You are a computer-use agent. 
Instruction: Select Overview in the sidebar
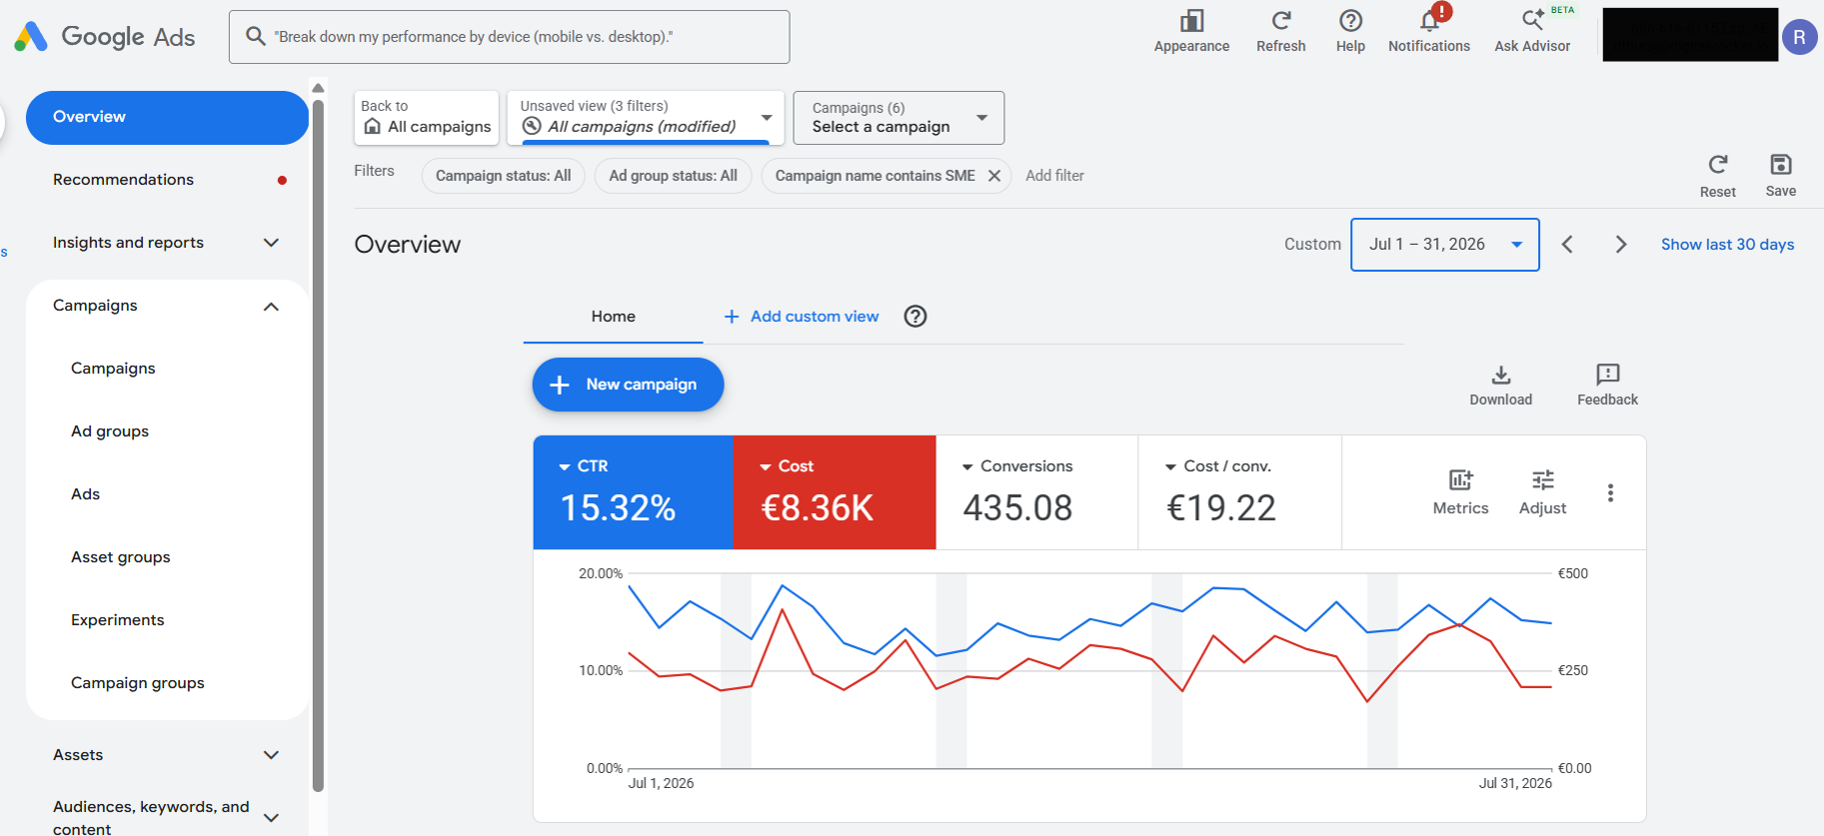[167, 118]
